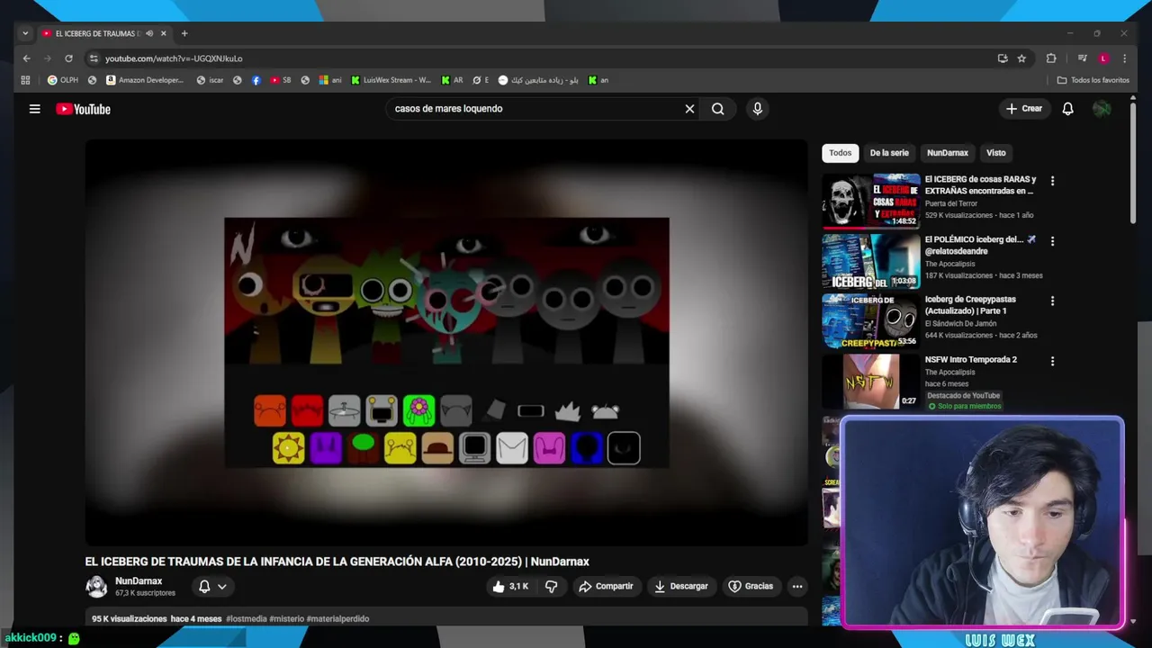Image resolution: width=1152 pixels, height=648 pixels.
Task: Start voice search with the microphone icon
Action: coord(757,109)
